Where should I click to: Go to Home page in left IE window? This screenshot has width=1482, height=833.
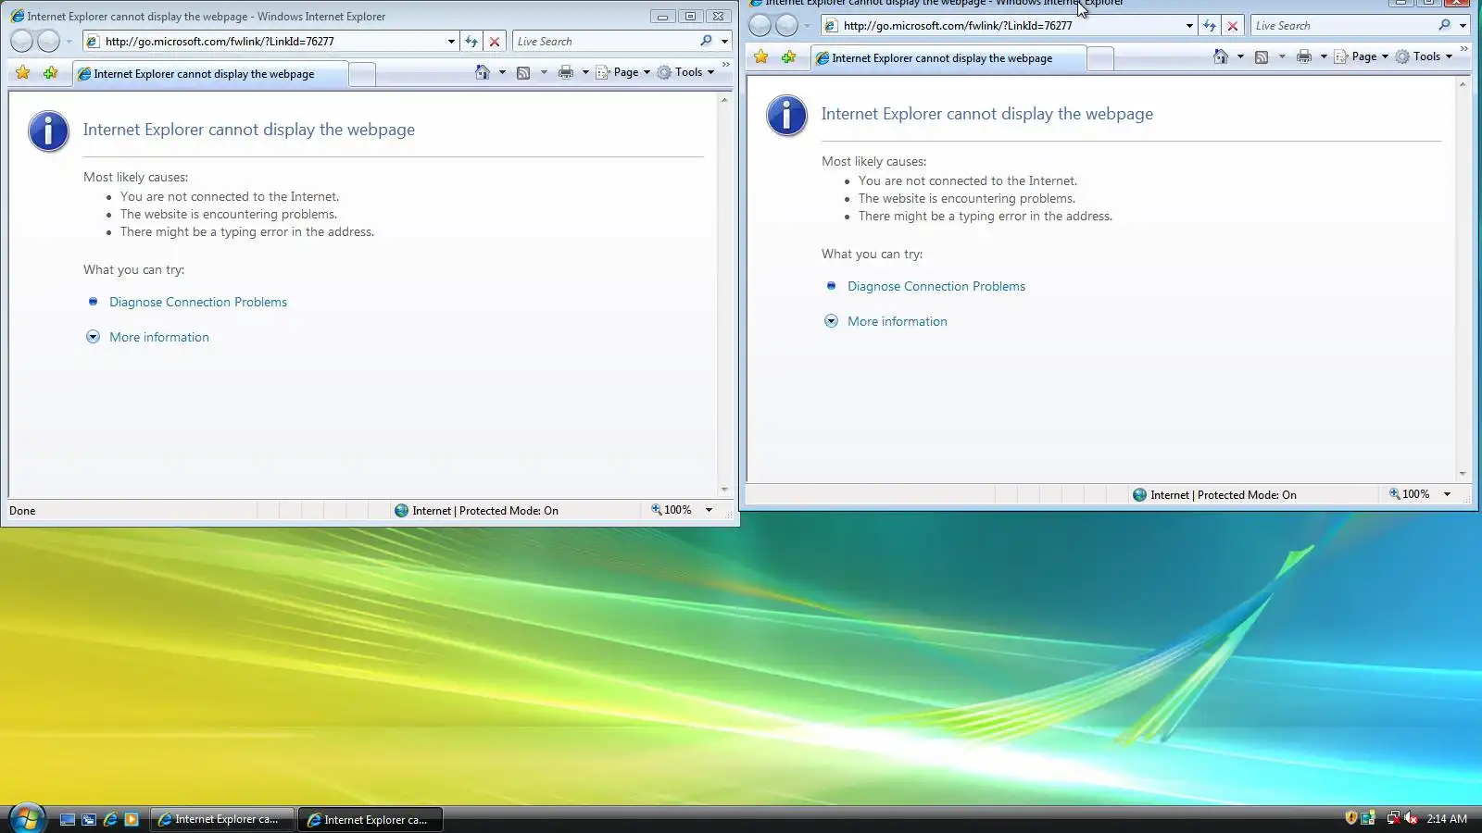pyautogui.click(x=482, y=72)
